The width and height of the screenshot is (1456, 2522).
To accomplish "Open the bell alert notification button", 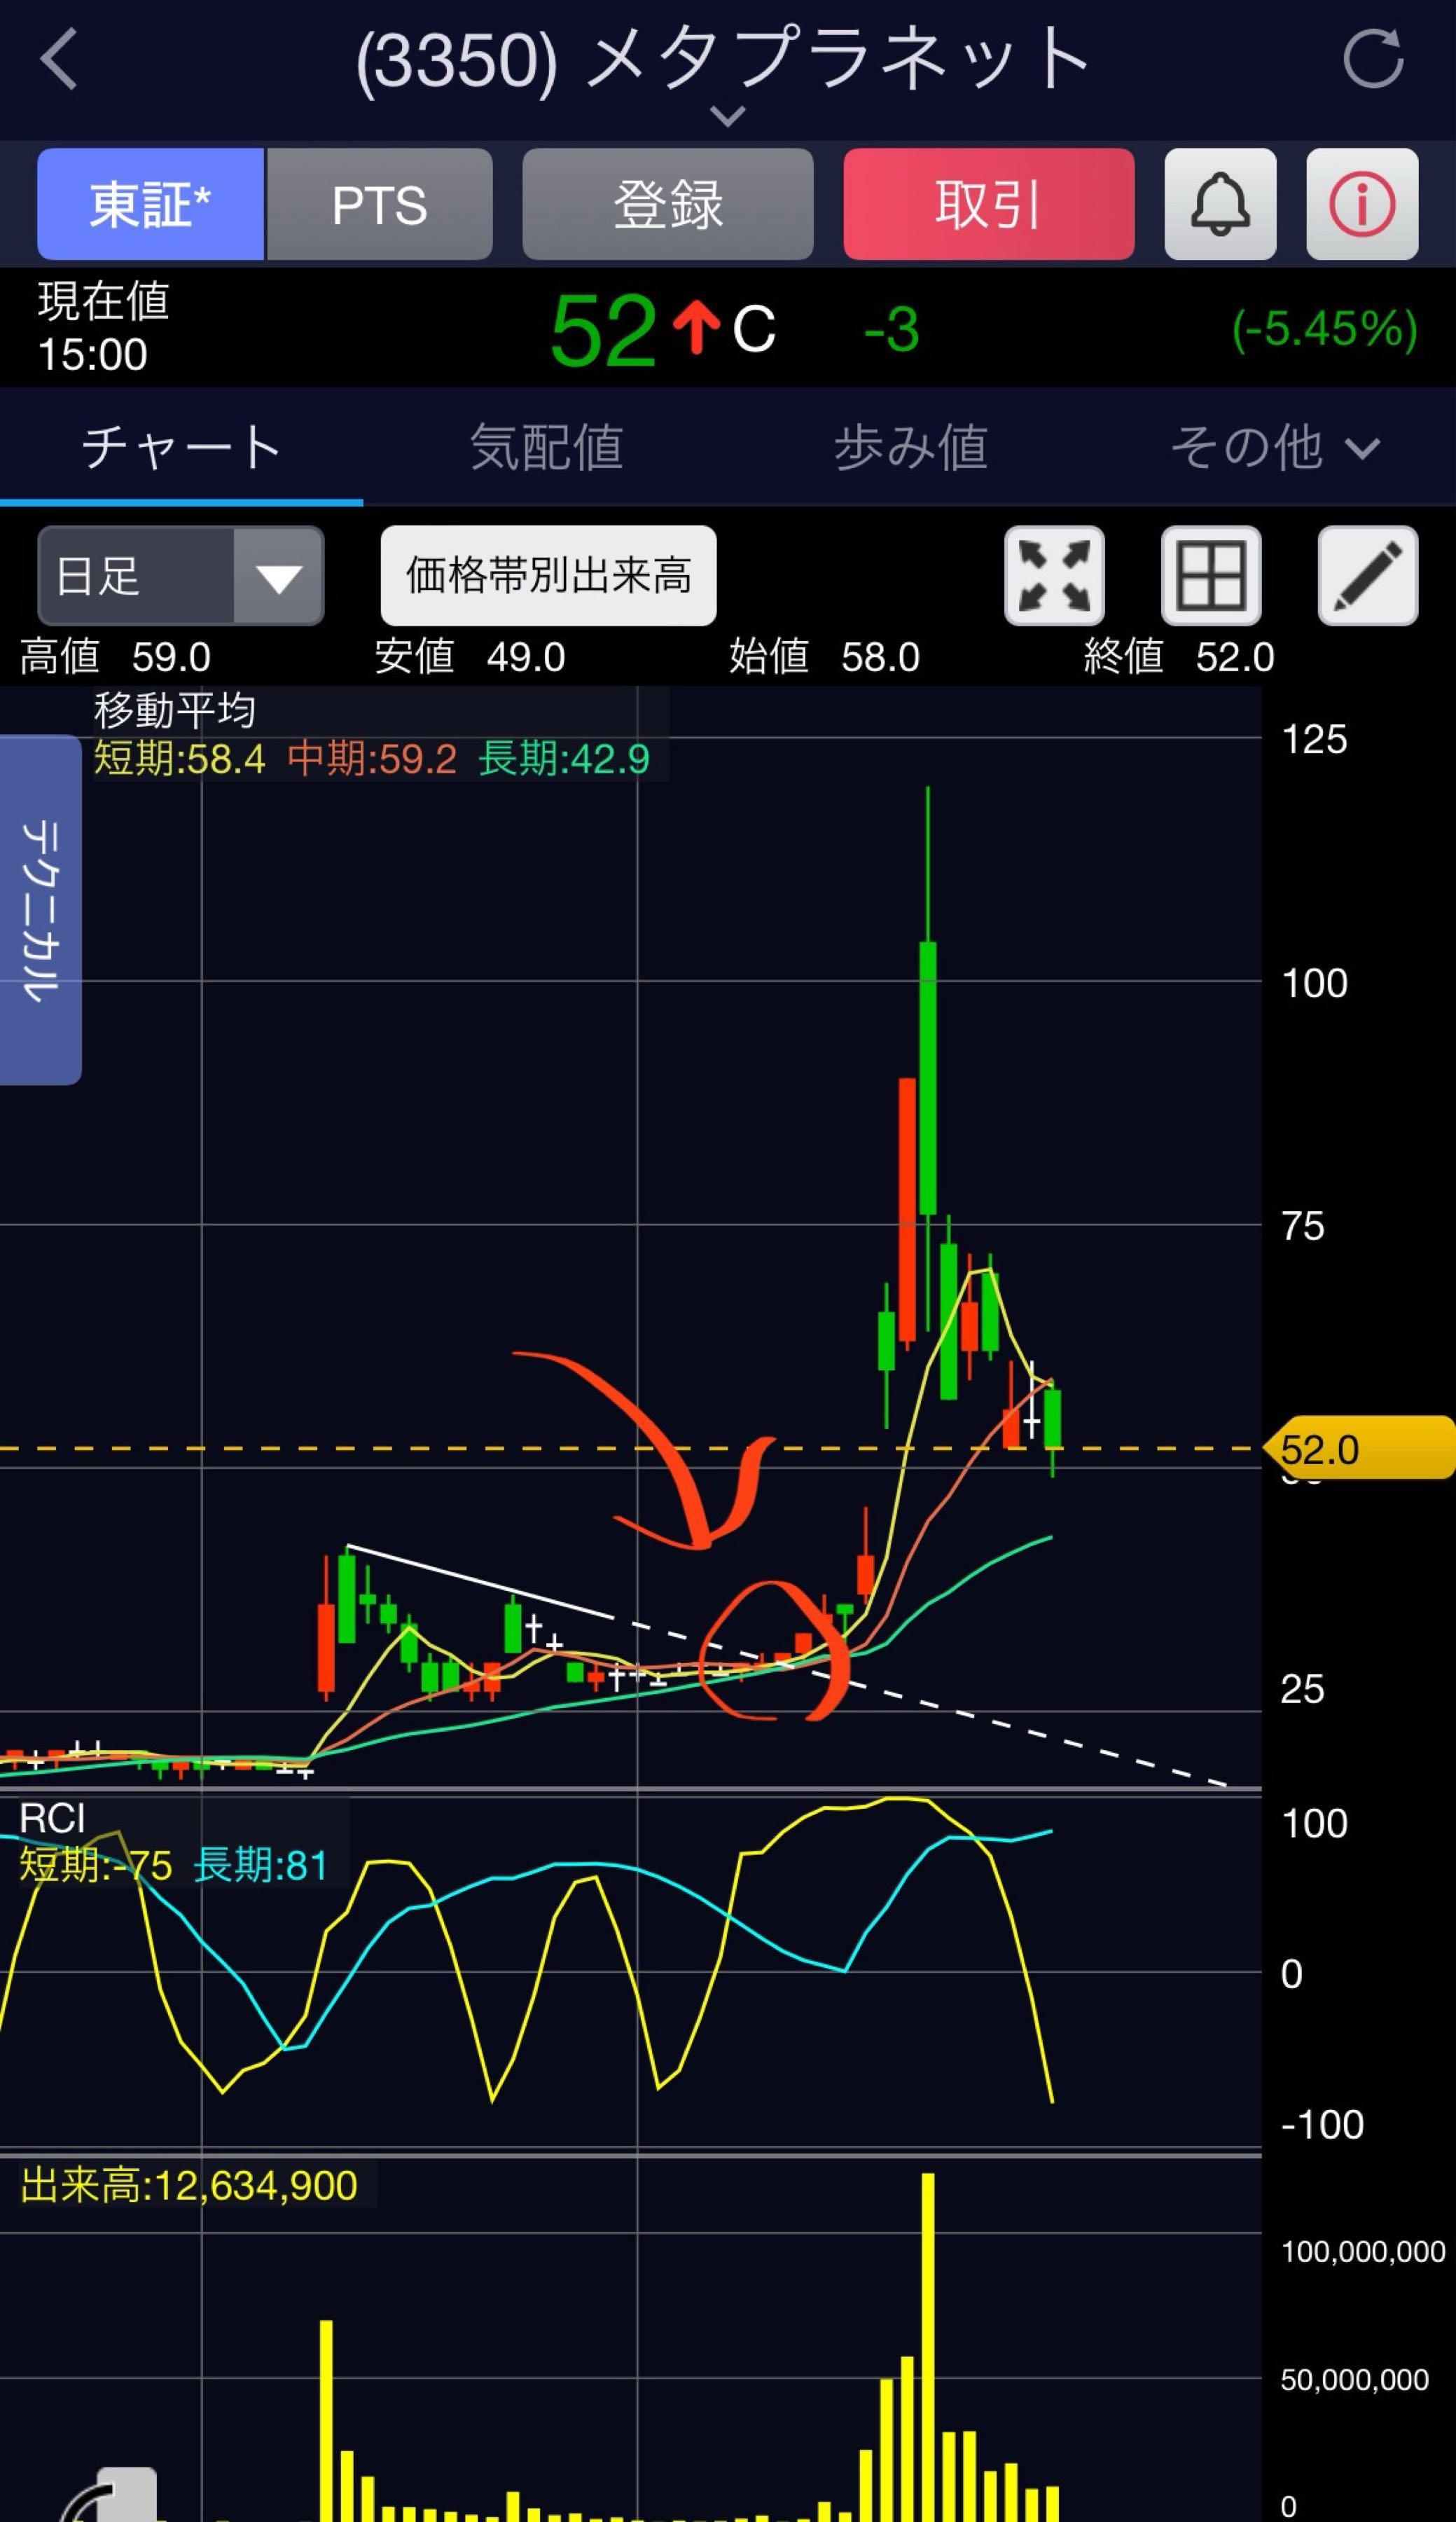I will pyautogui.click(x=1219, y=204).
